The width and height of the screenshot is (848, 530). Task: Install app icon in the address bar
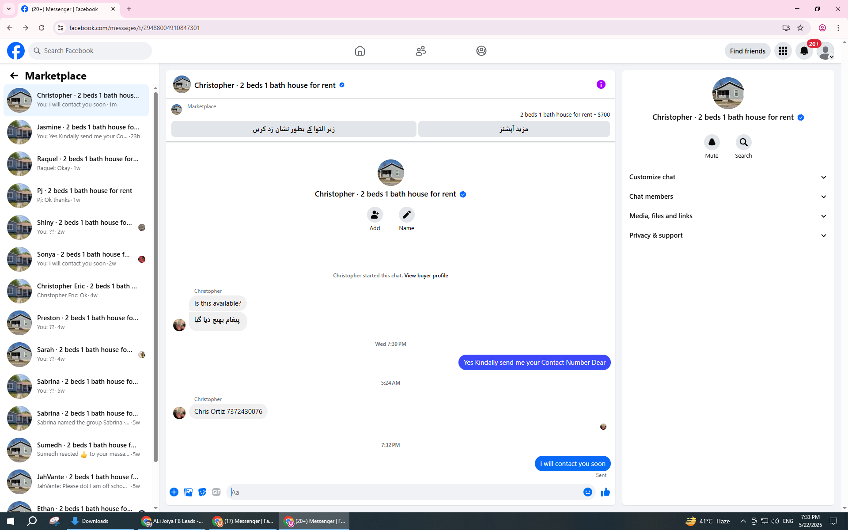point(786,28)
